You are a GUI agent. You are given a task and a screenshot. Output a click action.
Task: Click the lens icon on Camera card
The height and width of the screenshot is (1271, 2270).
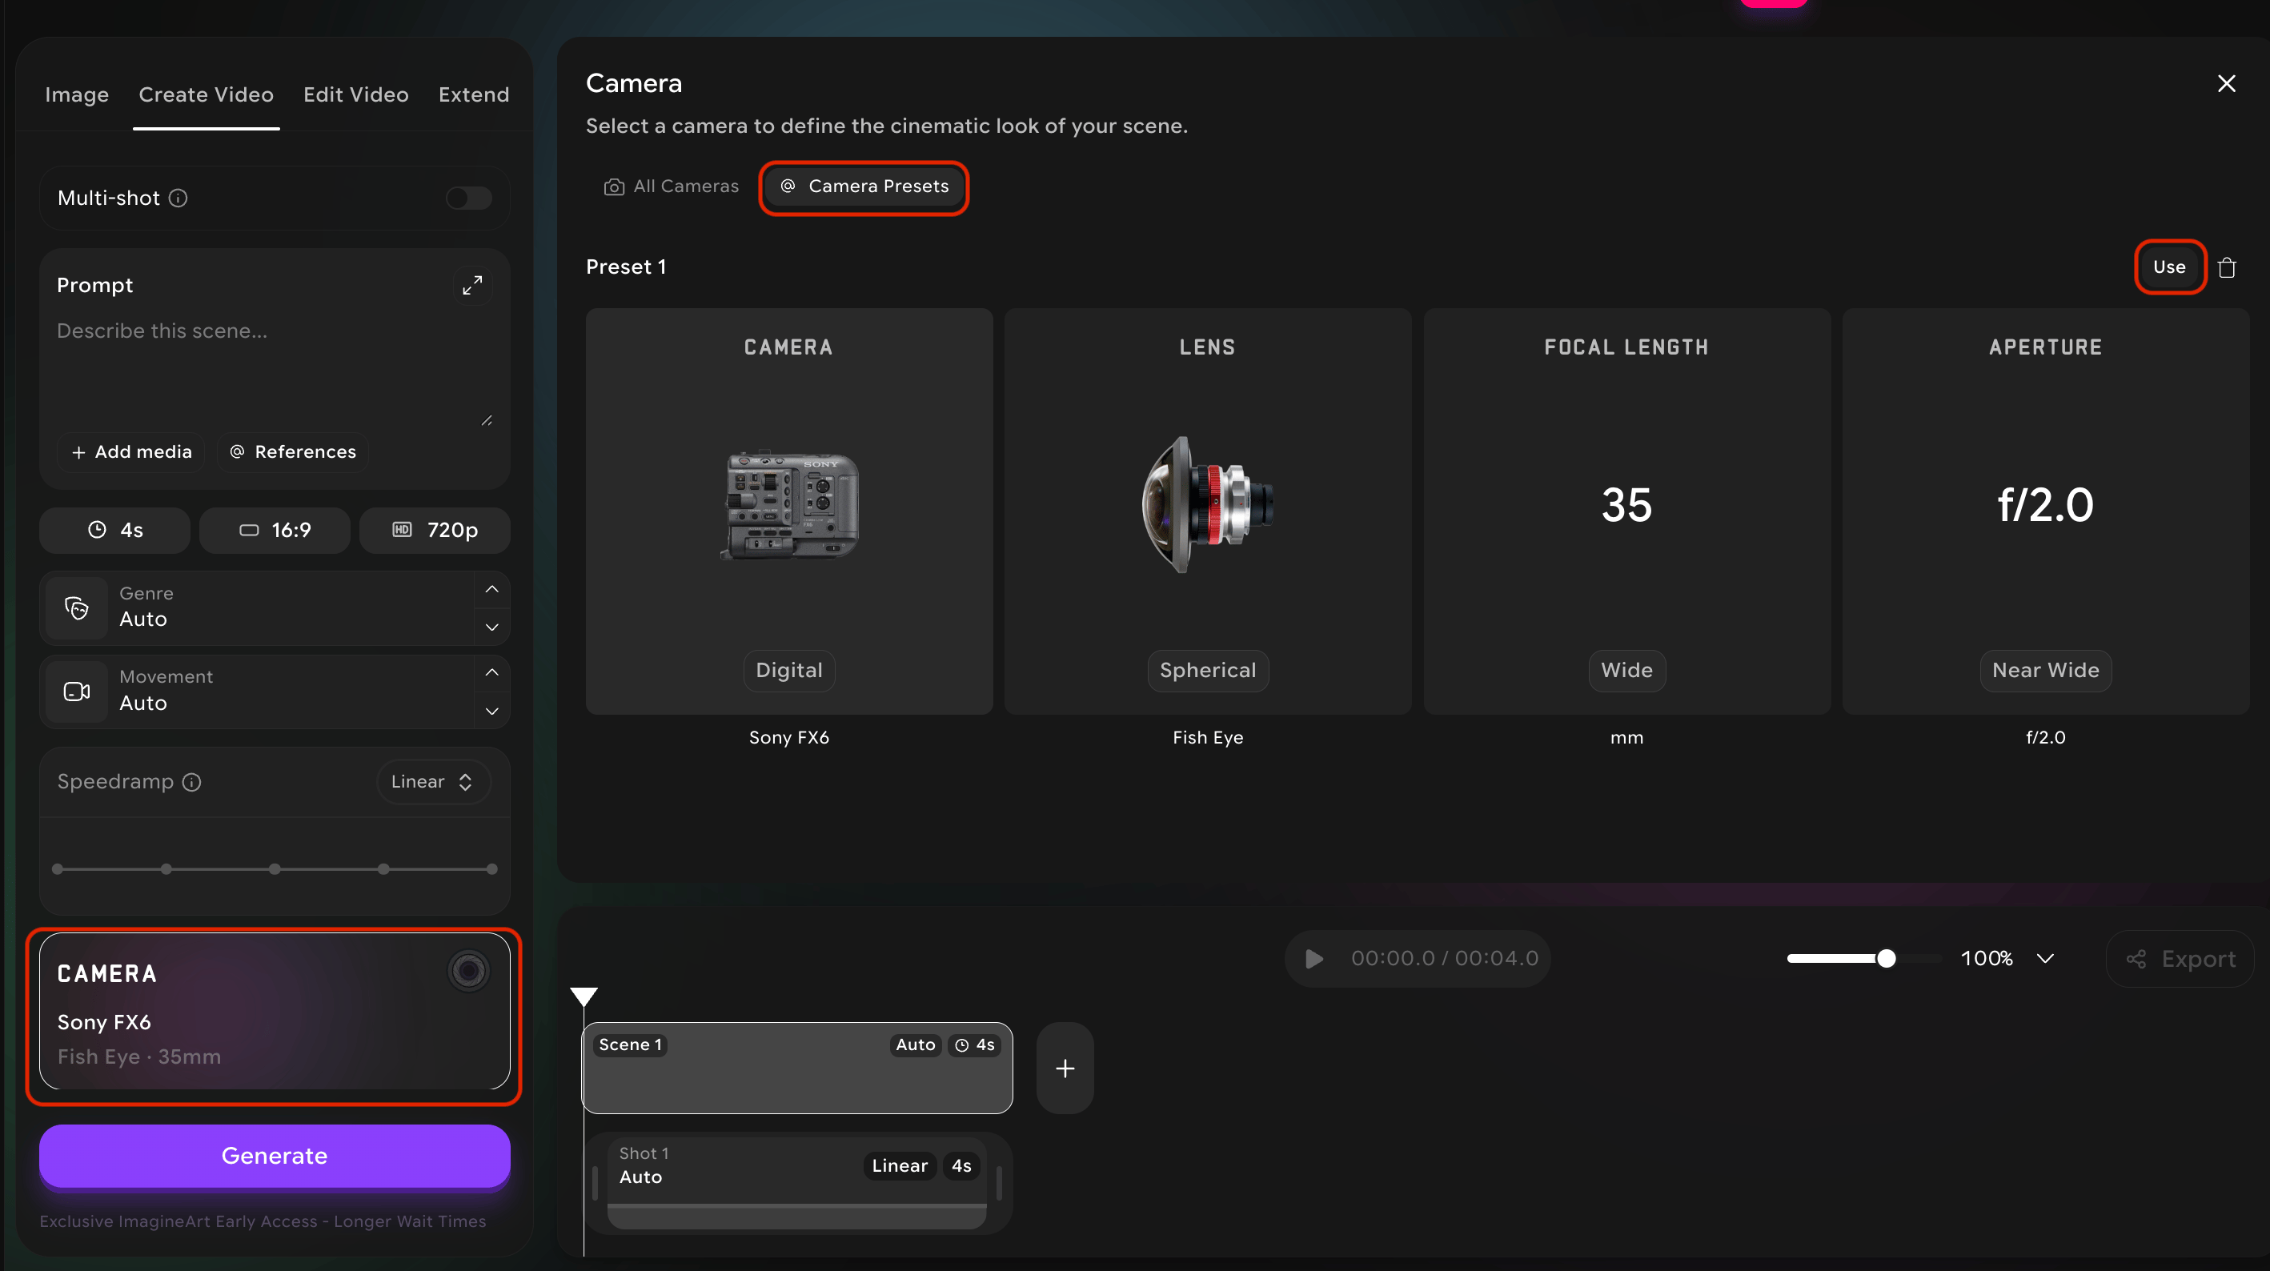468,972
